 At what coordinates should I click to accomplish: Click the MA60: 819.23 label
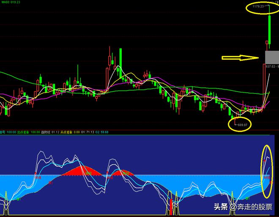(x=12, y=2)
